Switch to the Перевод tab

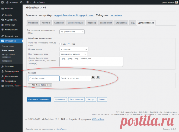92,23
